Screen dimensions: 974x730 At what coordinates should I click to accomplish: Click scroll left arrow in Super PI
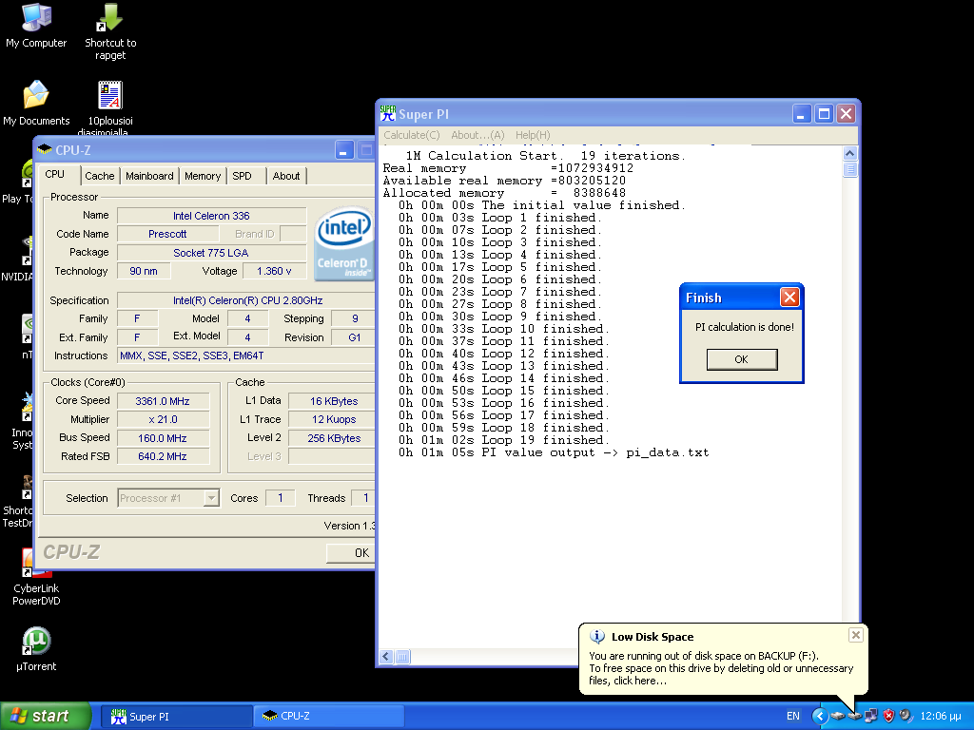pyautogui.click(x=386, y=657)
